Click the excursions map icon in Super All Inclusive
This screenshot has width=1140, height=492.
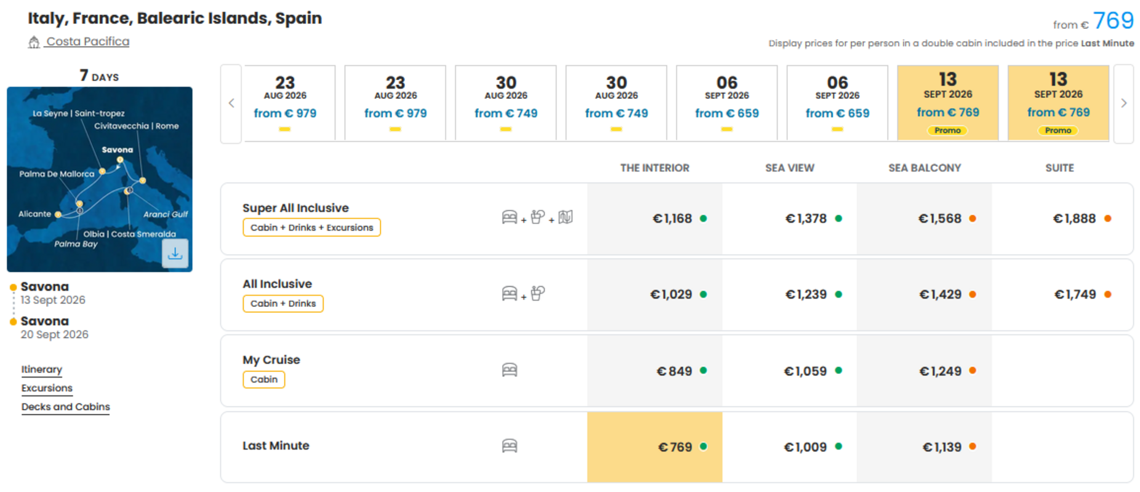click(x=566, y=217)
